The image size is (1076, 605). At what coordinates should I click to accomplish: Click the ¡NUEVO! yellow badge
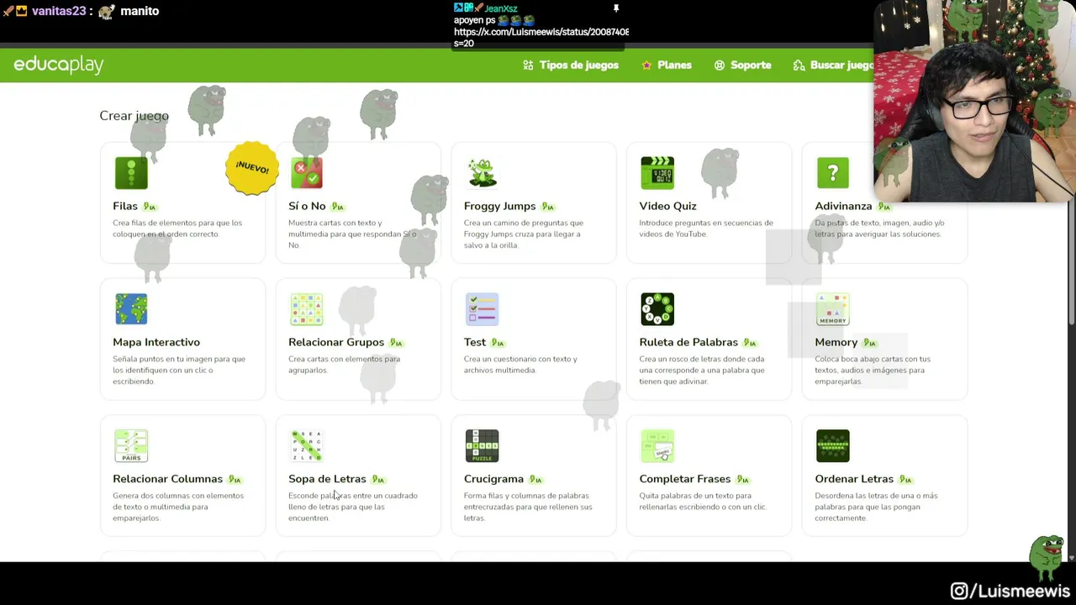252,168
